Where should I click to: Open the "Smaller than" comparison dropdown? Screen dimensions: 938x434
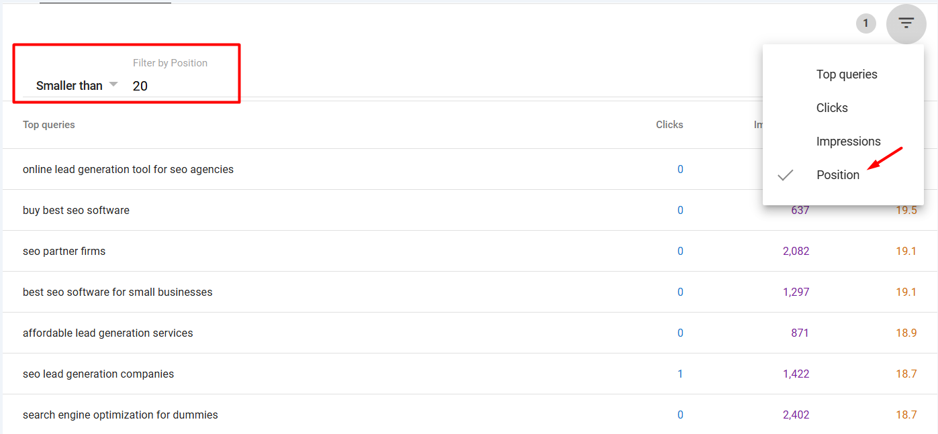pos(76,85)
